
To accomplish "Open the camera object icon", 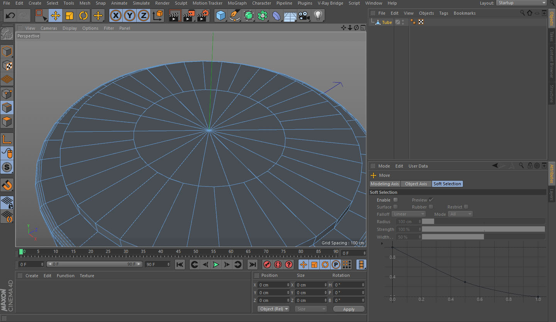I will tap(304, 16).
